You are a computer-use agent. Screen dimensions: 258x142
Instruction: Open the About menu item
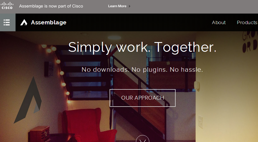click(x=219, y=22)
